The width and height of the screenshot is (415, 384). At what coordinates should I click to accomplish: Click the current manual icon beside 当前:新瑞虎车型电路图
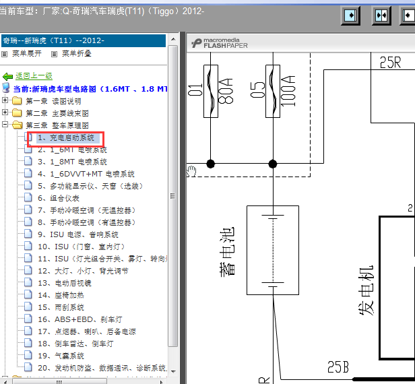pyautogui.click(x=6, y=88)
